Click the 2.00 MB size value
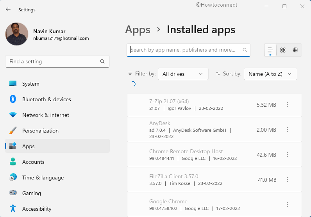This screenshot has width=311, height=217. (266, 130)
